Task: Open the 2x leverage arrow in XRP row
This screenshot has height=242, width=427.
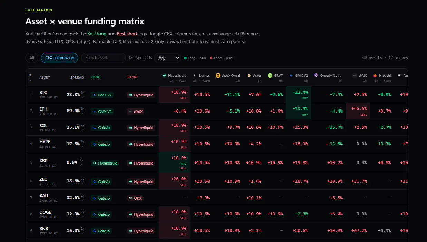Action: coord(81,165)
